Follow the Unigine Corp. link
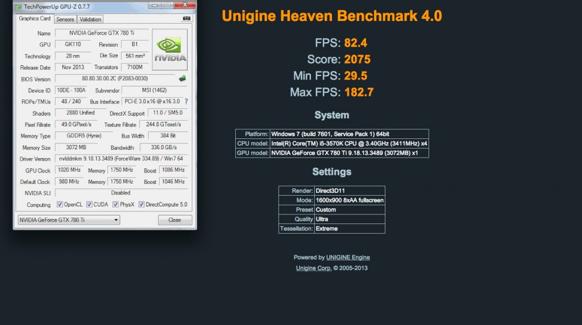The image size is (582, 325). (x=314, y=268)
